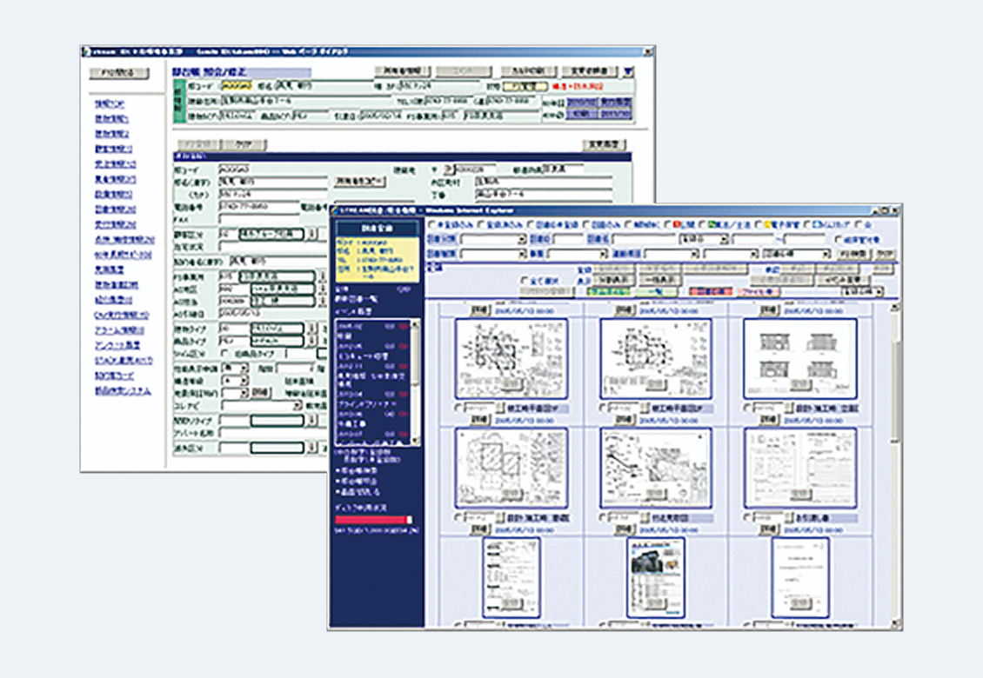This screenshot has width=983, height=678.
Task: Open the first dropdown in the front window's first filter row
Action: point(493,239)
